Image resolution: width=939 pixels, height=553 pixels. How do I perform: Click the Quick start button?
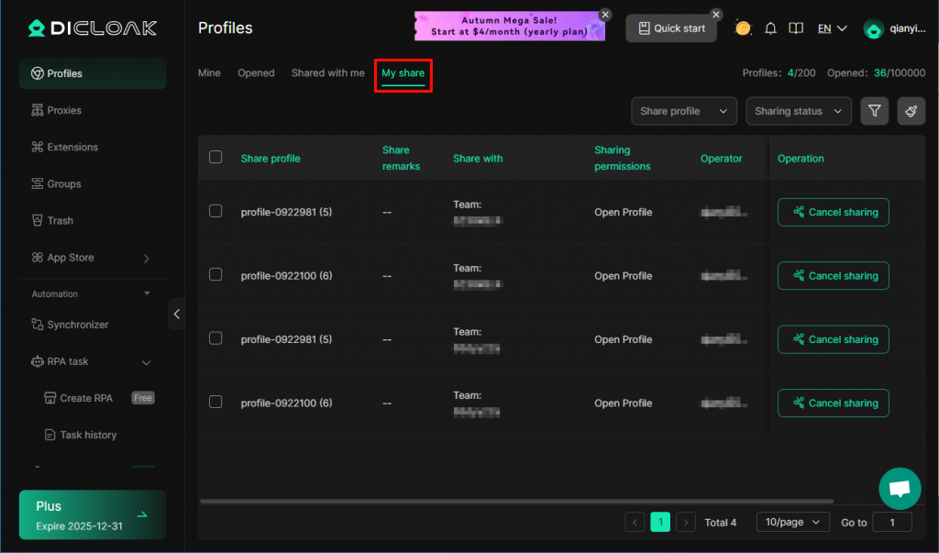click(671, 28)
